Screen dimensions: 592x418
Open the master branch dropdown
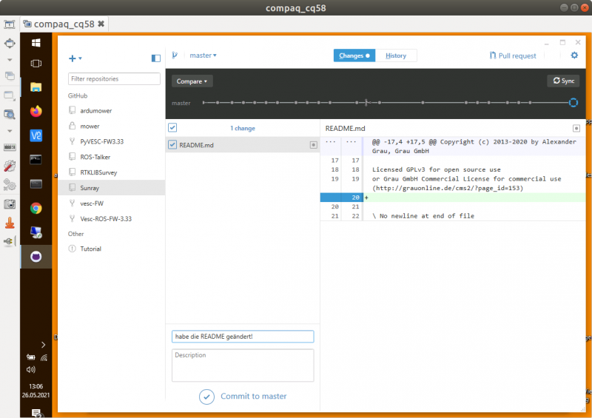pyautogui.click(x=203, y=55)
